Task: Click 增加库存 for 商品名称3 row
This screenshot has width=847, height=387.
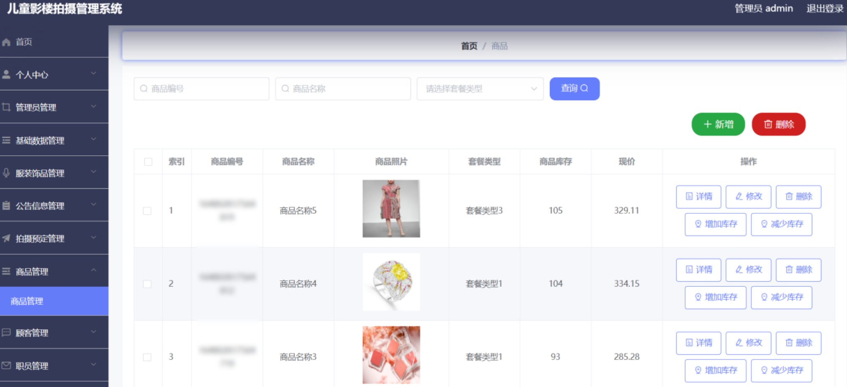Action: pos(716,370)
